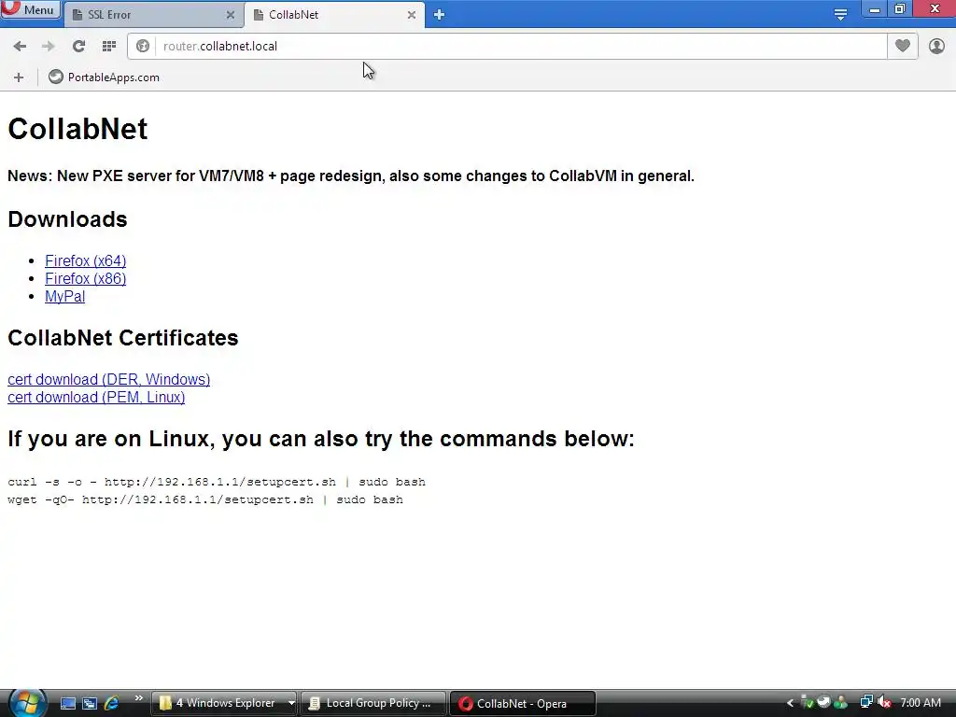Open Speed Dial grid icon
Image resolution: width=956 pixels, height=717 pixels.
point(109,47)
